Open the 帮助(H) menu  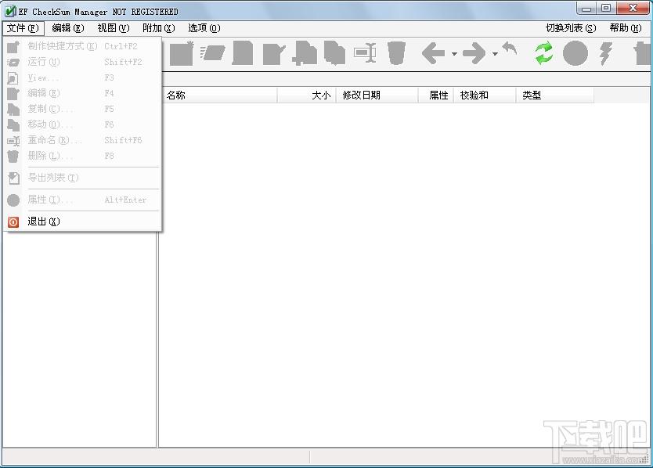click(x=626, y=28)
